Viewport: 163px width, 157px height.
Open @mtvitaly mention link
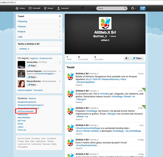pos(105,94)
